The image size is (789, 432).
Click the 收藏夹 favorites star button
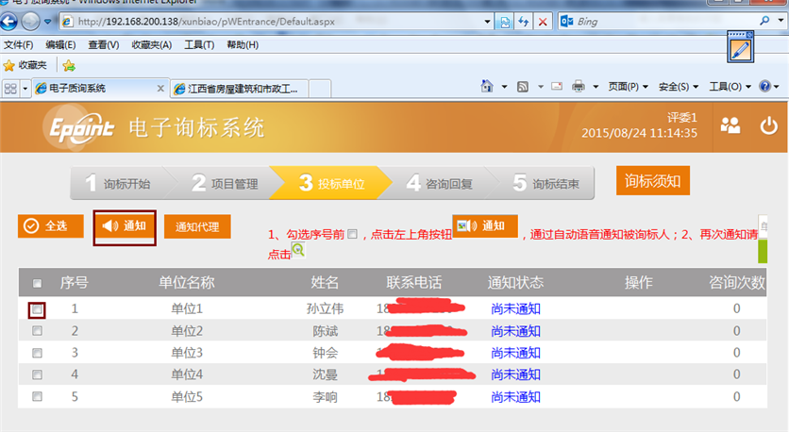click(25, 65)
